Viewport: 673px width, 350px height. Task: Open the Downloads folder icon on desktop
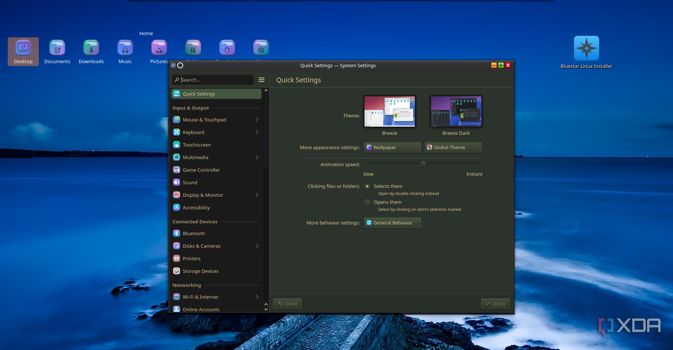pos(91,48)
